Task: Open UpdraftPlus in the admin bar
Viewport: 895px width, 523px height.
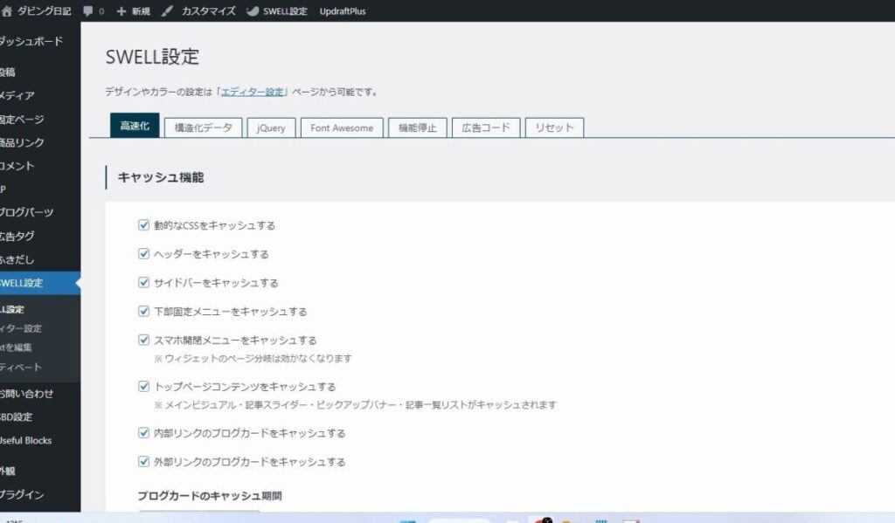Action: pos(343,10)
